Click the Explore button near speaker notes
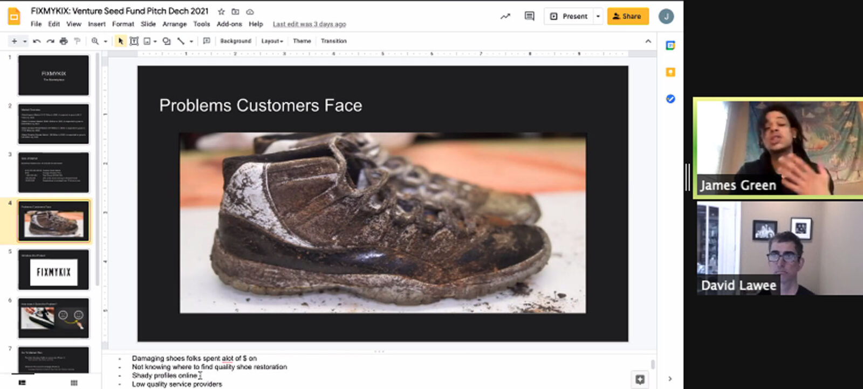The image size is (863, 389). pos(640,379)
